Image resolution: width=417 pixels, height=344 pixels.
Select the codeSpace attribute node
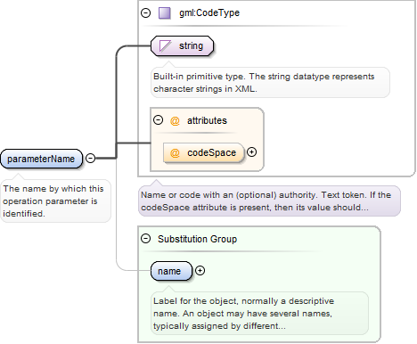(204, 152)
